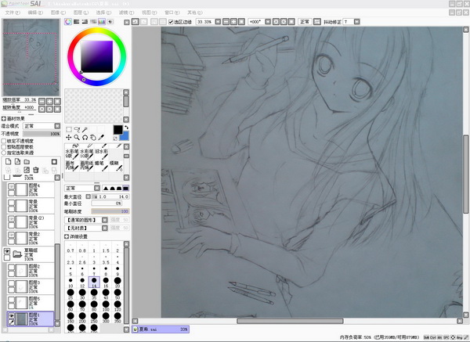Select the rectangular selection tool

69,129
